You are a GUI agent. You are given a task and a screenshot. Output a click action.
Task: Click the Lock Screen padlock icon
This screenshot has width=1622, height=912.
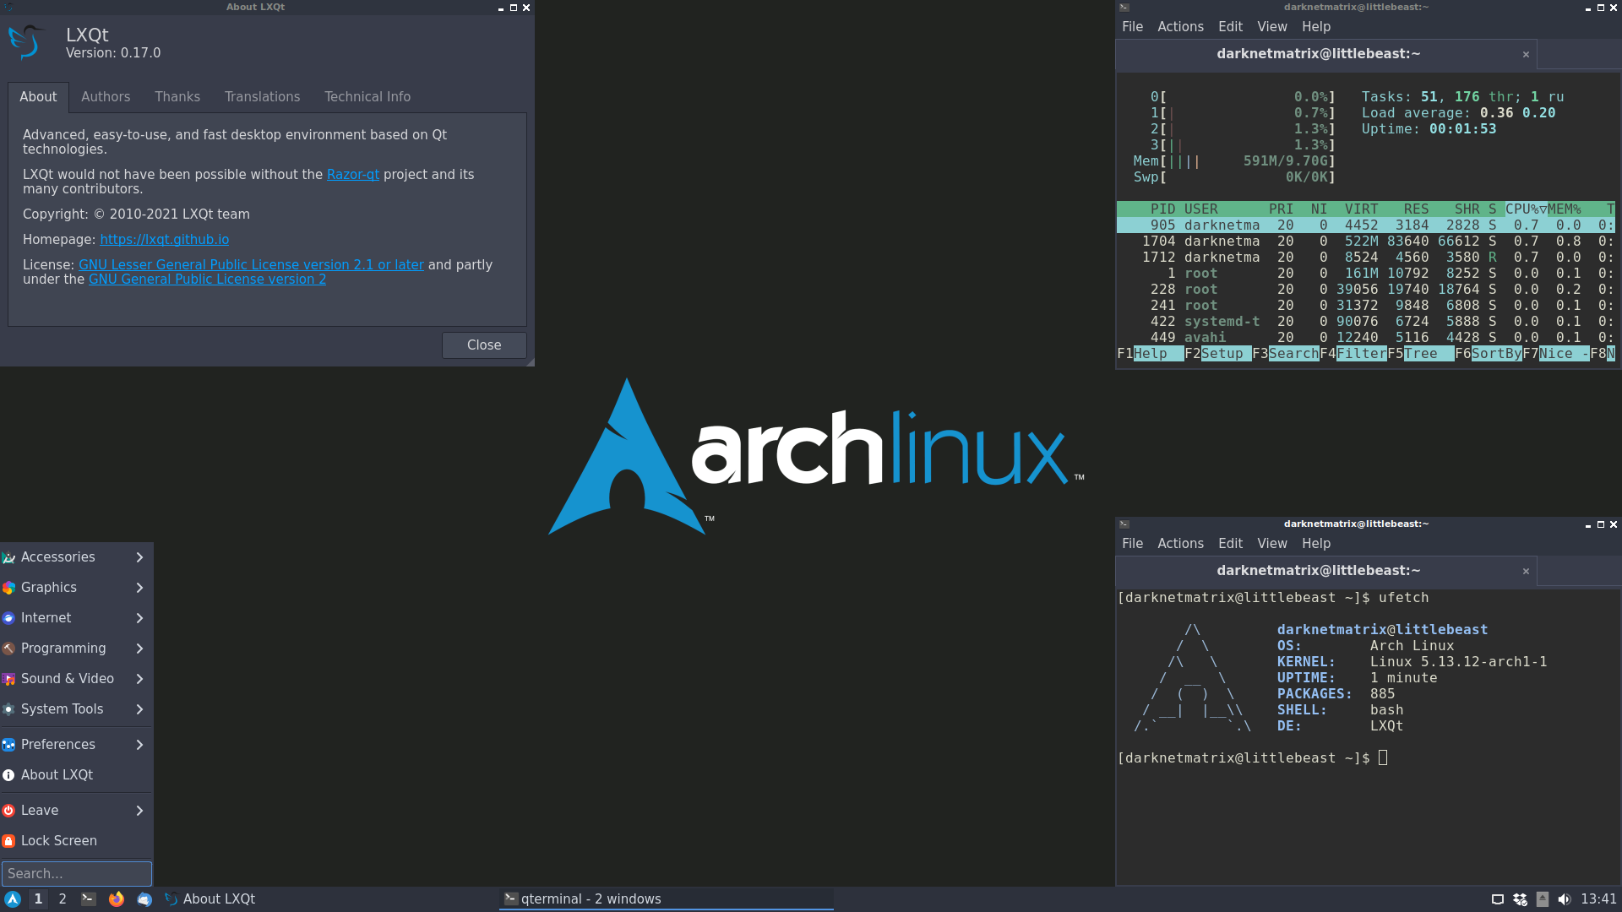tap(8, 841)
